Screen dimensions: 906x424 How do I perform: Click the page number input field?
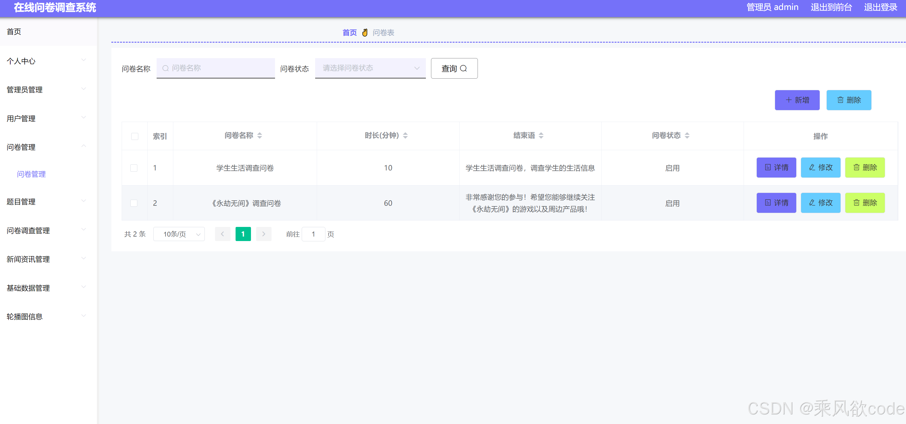313,234
